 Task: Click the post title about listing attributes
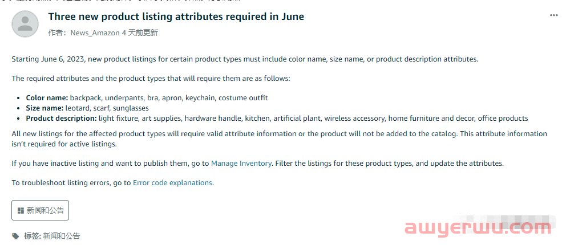pyautogui.click(x=176, y=17)
